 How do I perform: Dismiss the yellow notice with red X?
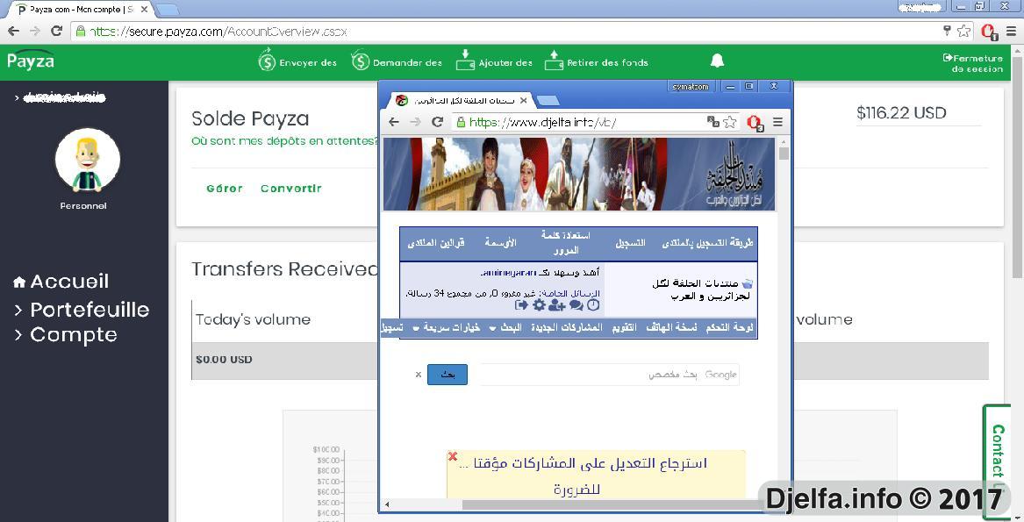pyautogui.click(x=453, y=457)
